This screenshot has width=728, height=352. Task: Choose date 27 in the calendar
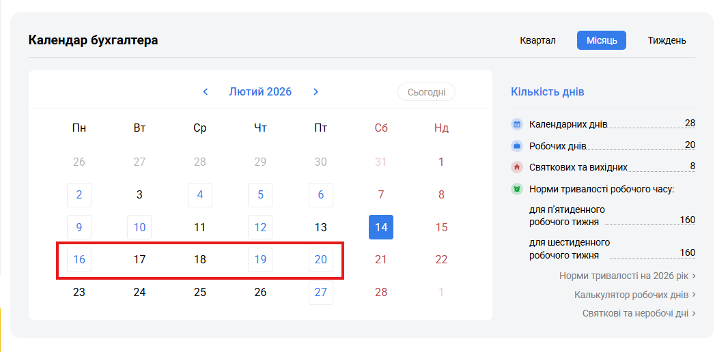321,293
